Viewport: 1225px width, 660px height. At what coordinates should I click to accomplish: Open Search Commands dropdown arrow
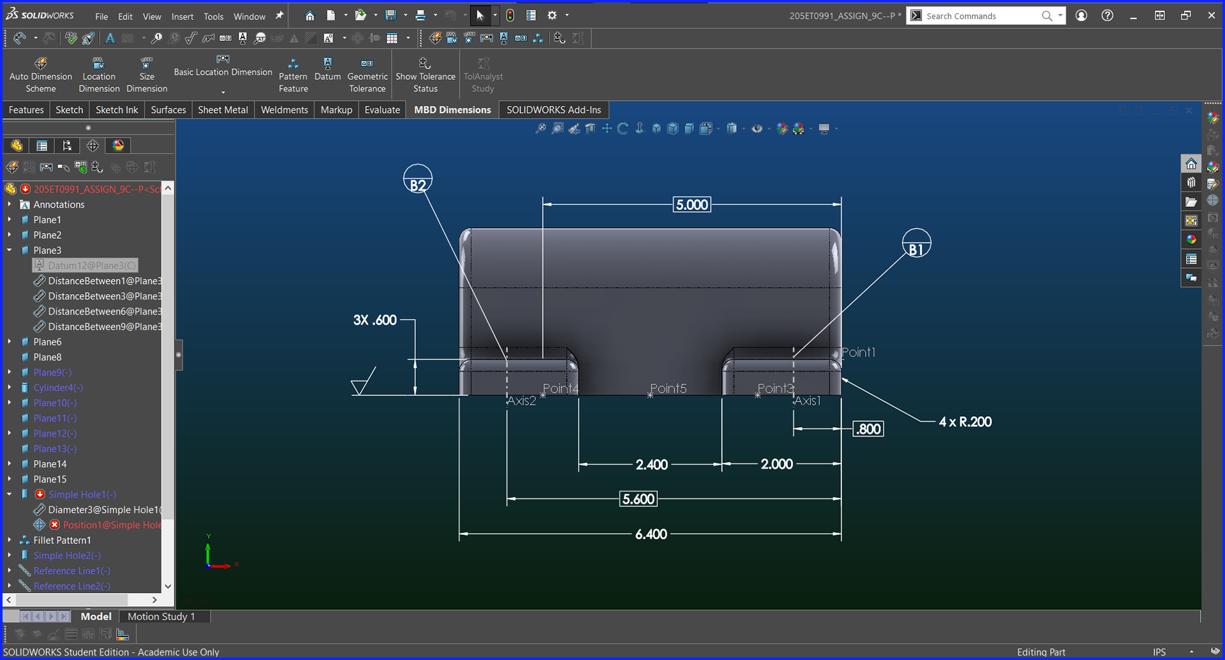point(1060,16)
